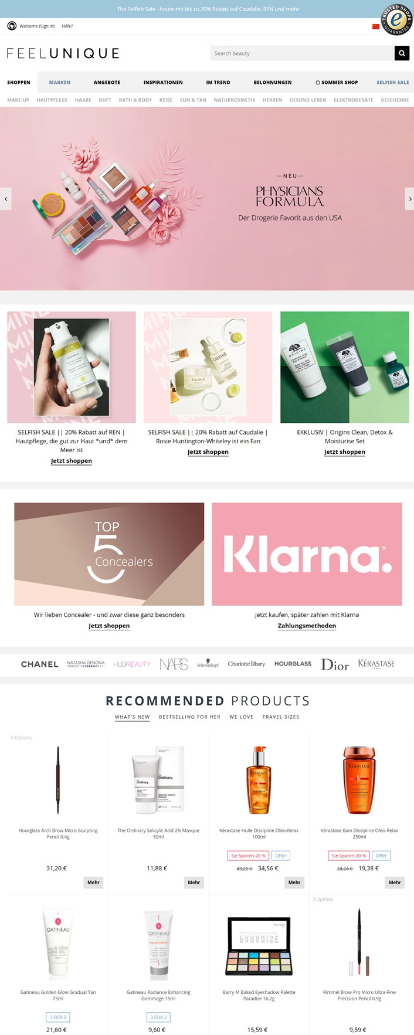Open the Trusted Shops guarantee badge

tap(397, 20)
